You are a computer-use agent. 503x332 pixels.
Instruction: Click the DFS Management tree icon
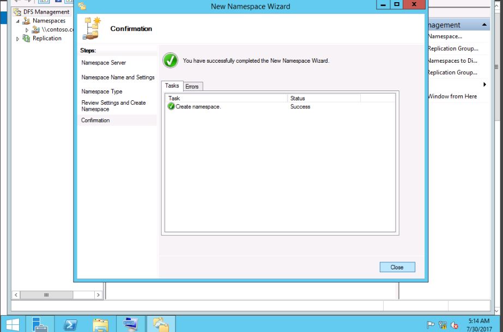coord(17,12)
